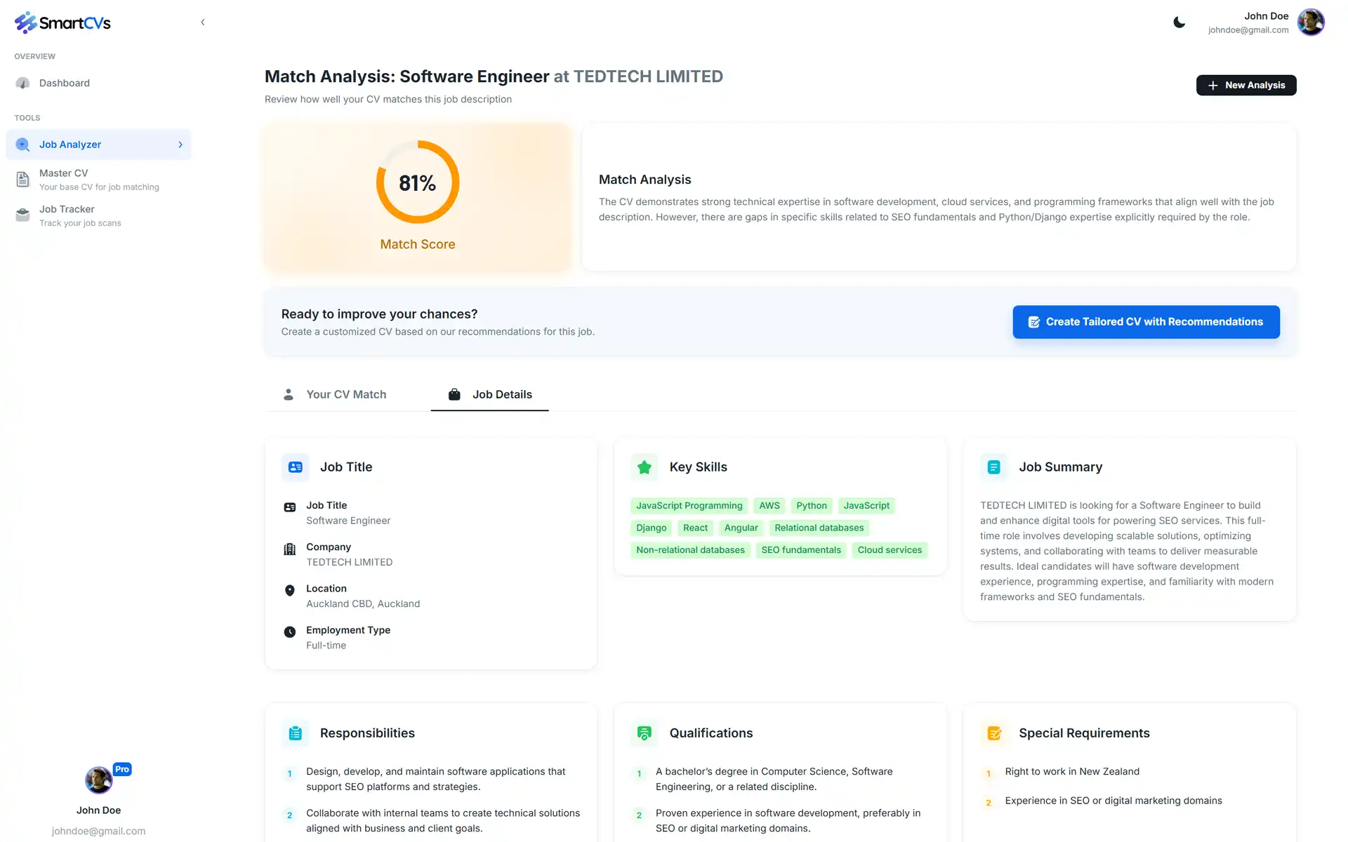Select the Non-relational databases tag
The image size is (1348, 842).
click(x=691, y=550)
